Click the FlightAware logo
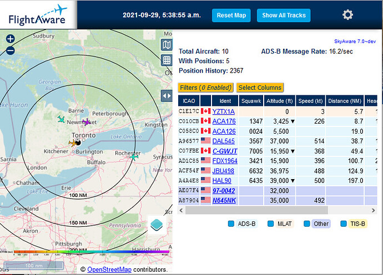This screenshot has width=383, height=275. coord(38,14)
